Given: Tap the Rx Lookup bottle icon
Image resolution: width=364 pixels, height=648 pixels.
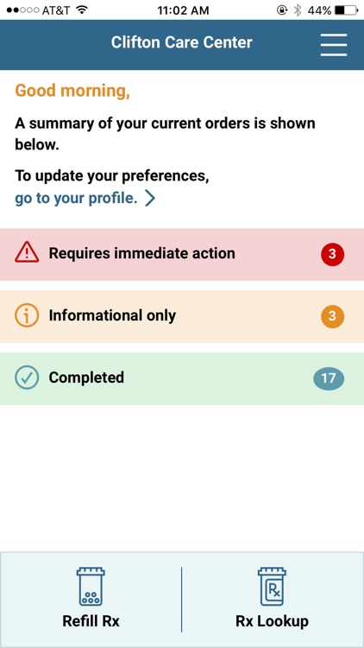Looking at the screenshot, I should (272, 587).
